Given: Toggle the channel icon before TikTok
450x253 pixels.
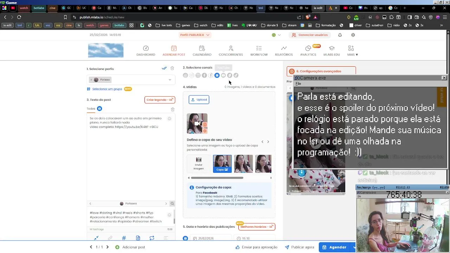Looking at the screenshot, I should pyautogui.click(x=230, y=75).
